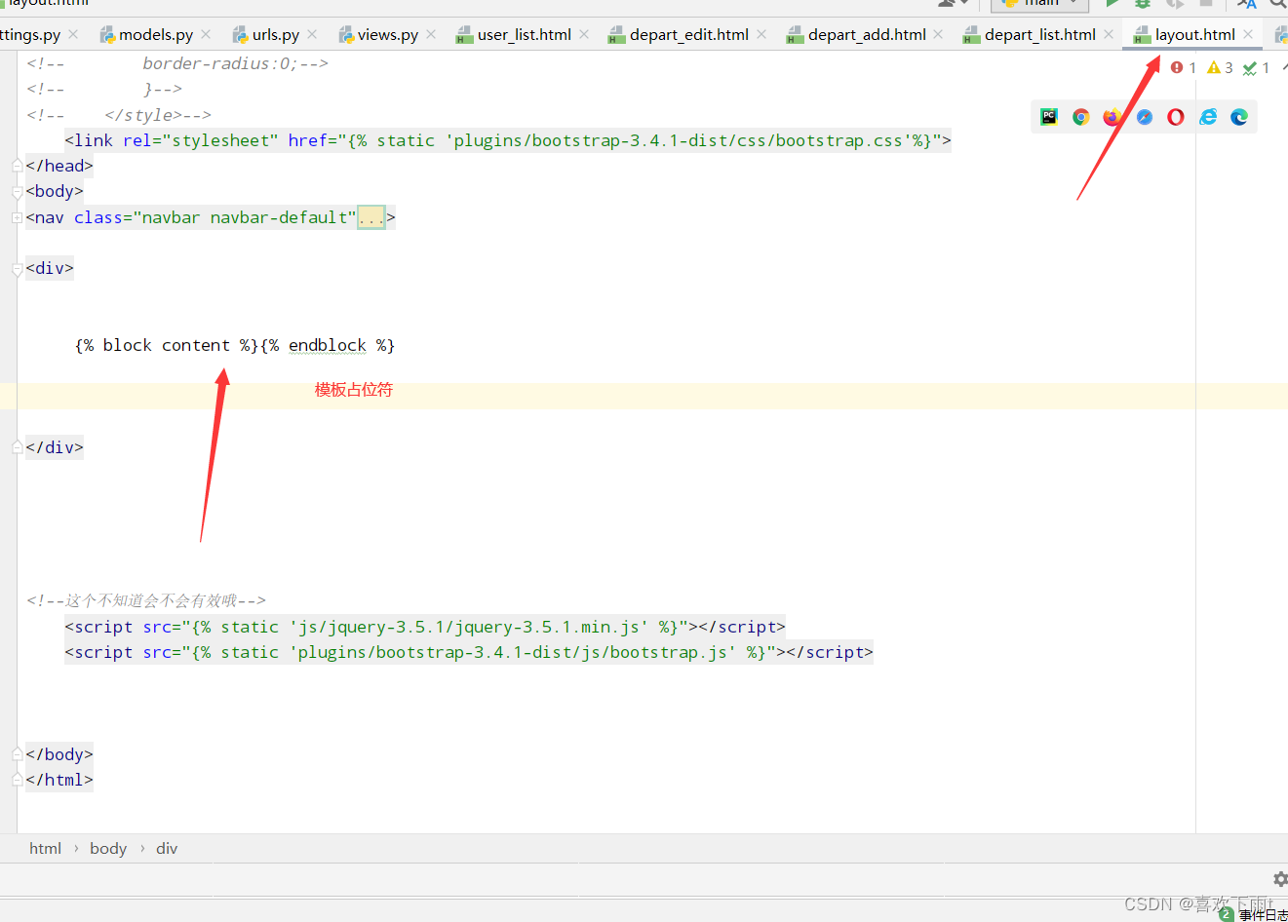Toggle the closing head fold marker
1288x922 pixels.
coord(17,166)
